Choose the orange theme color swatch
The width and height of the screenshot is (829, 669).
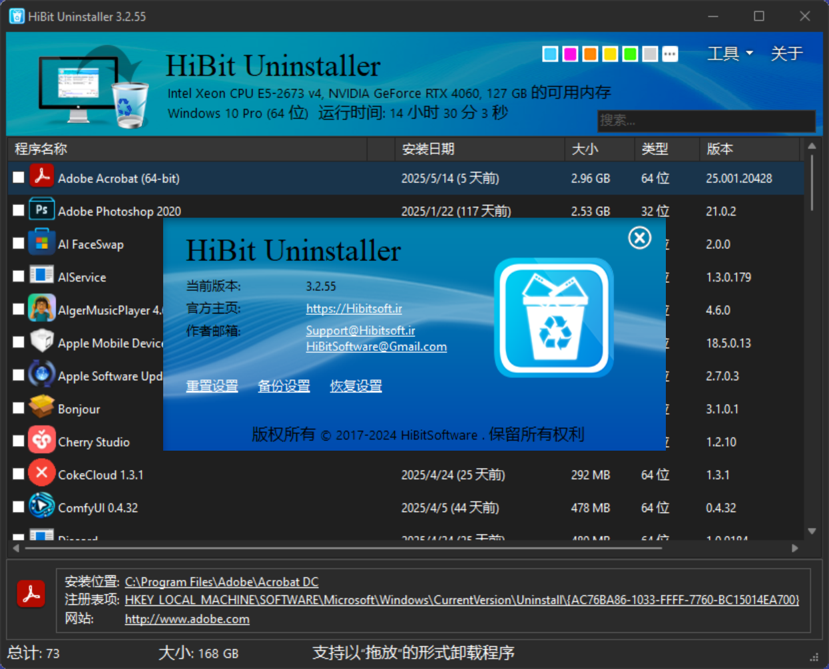tap(591, 54)
